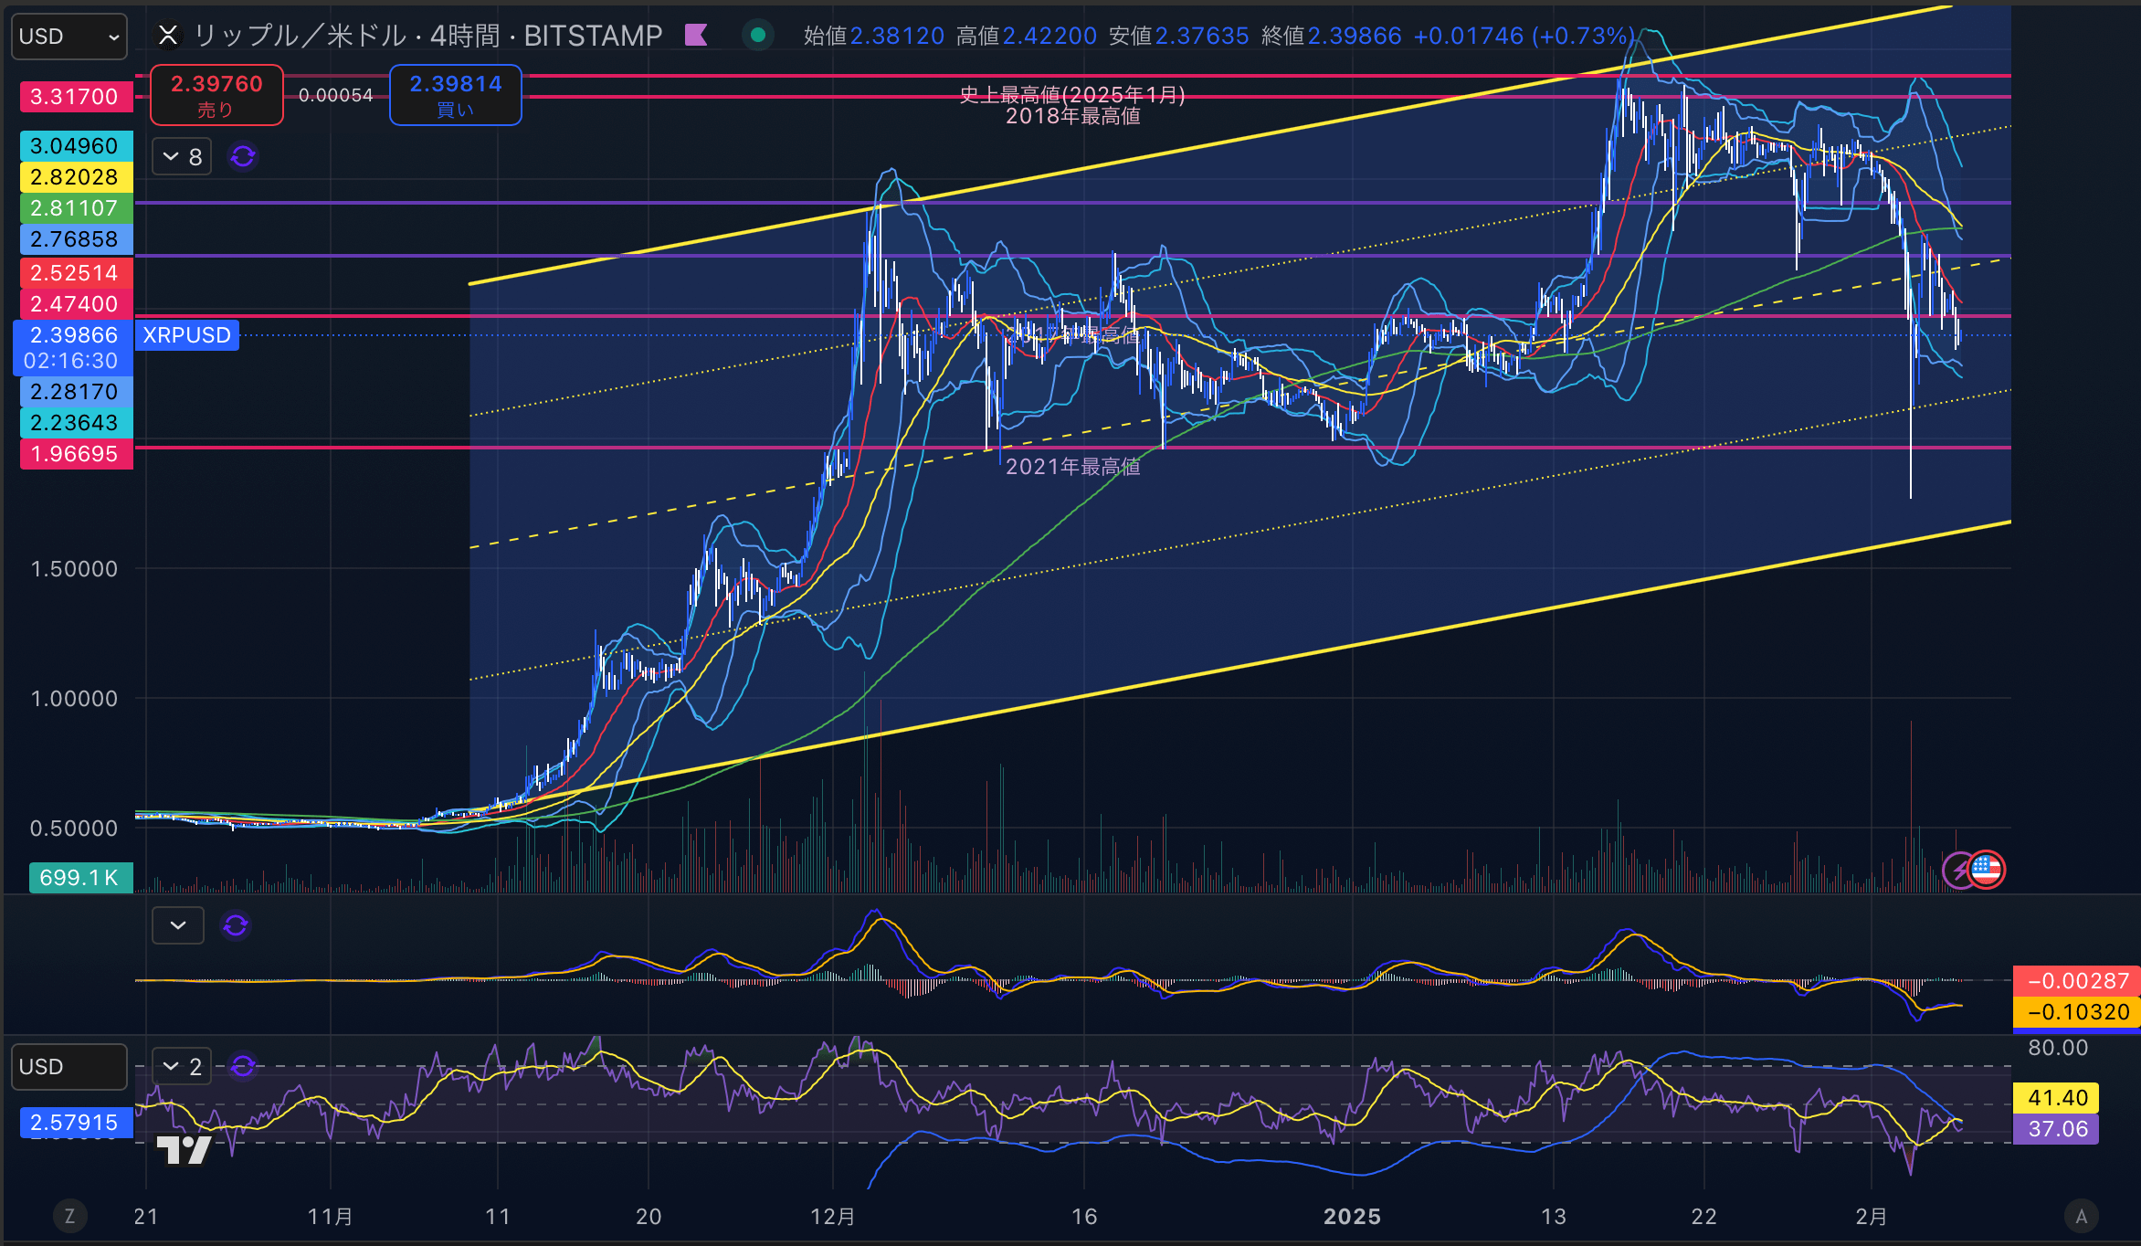The image size is (2141, 1246).
Task: Select the 2.28170 price label
Action: coord(75,392)
